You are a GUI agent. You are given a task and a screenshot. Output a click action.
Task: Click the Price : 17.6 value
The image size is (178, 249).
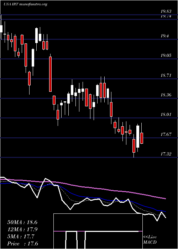(22, 244)
